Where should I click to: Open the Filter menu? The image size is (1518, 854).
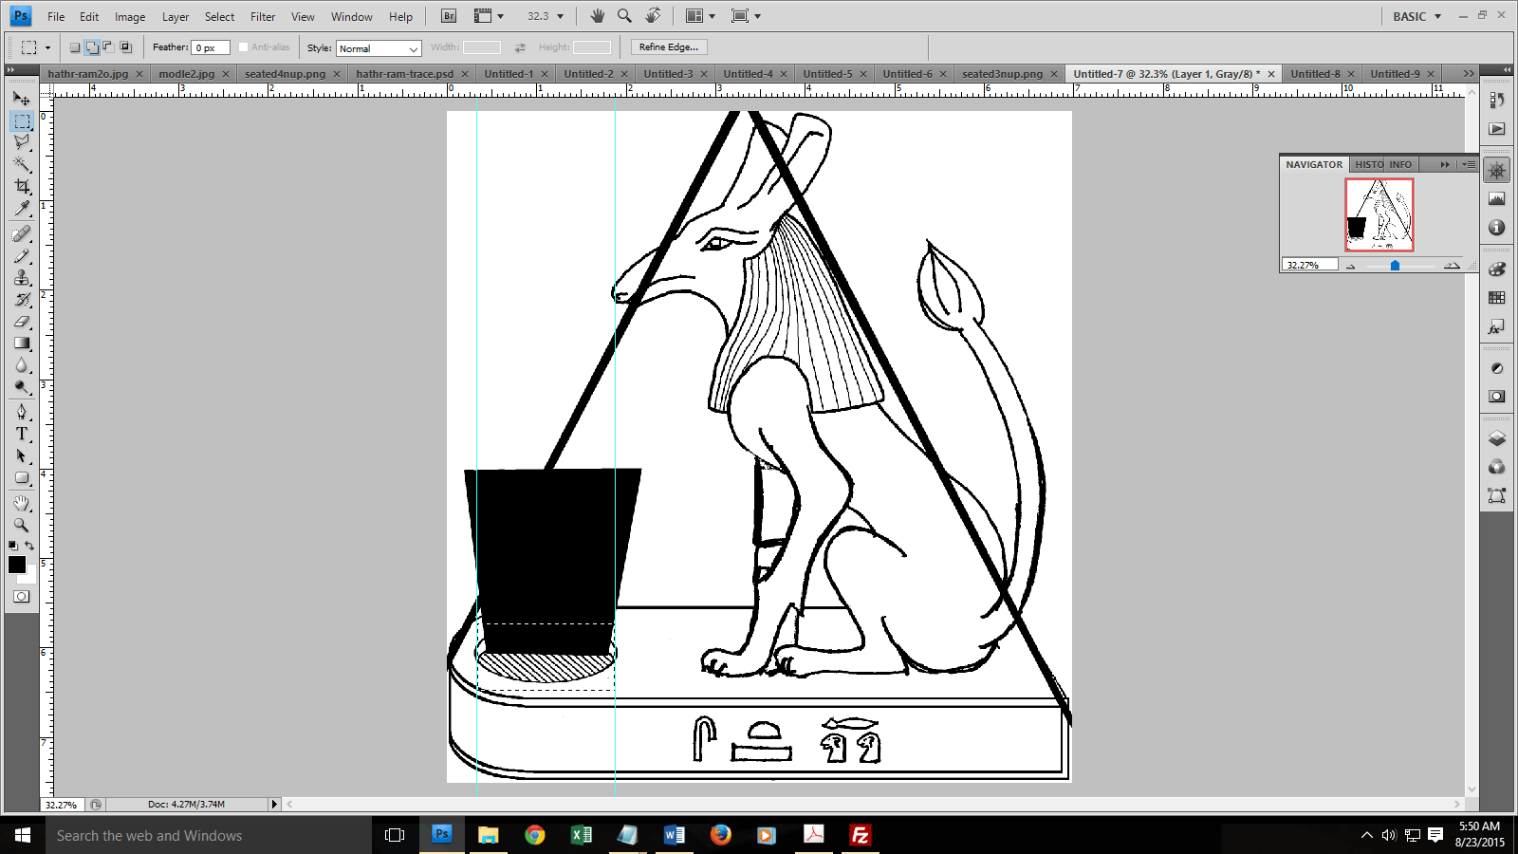pyautogui.click(x=263, y=16)
